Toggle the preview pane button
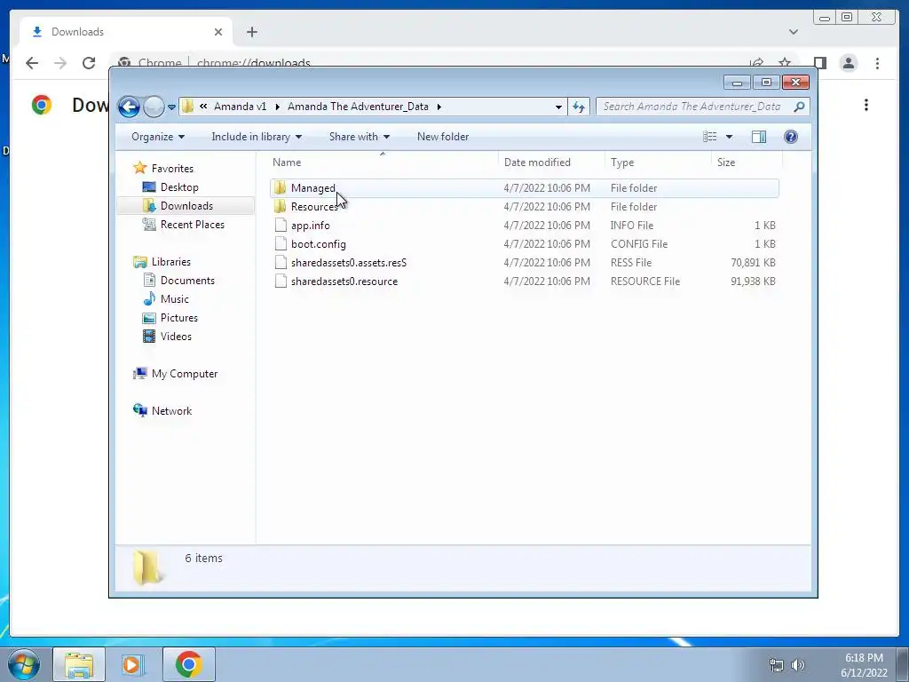 point(759,137)
